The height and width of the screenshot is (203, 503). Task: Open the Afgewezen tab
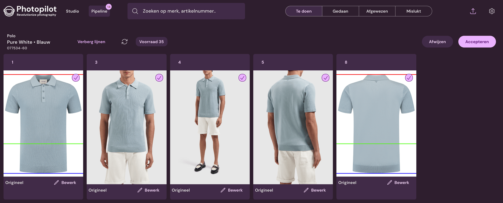[x=377, y=11]
